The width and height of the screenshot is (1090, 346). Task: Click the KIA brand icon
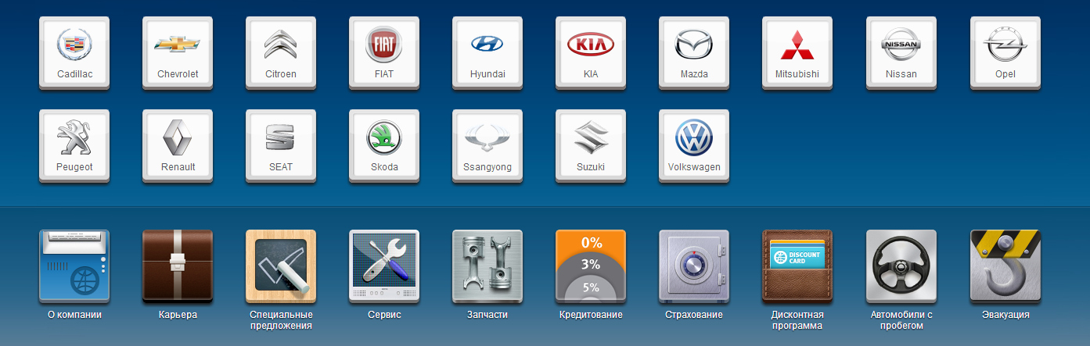[591, 52]
